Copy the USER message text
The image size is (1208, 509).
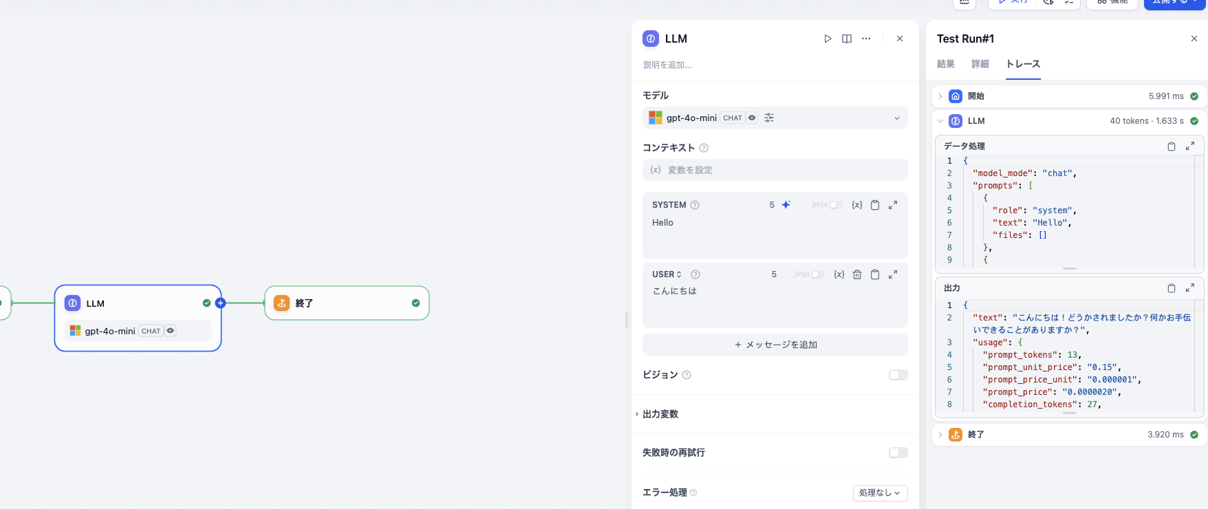coord(875,274)
